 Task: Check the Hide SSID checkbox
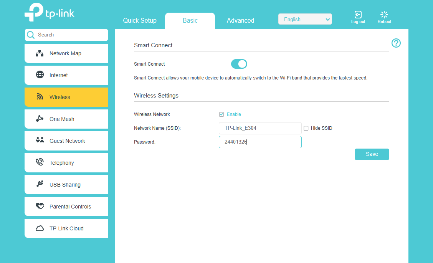click(x=306, y=128)
